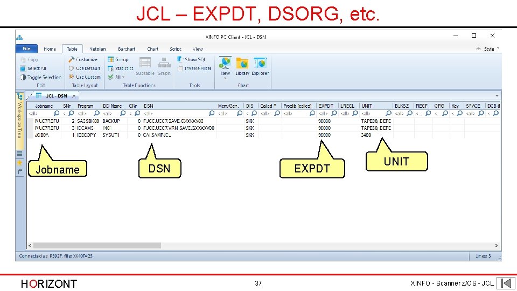The image size is (517, 291).
Task: Click the LRECL filter magnifier icon
Action: coord(355,113)
